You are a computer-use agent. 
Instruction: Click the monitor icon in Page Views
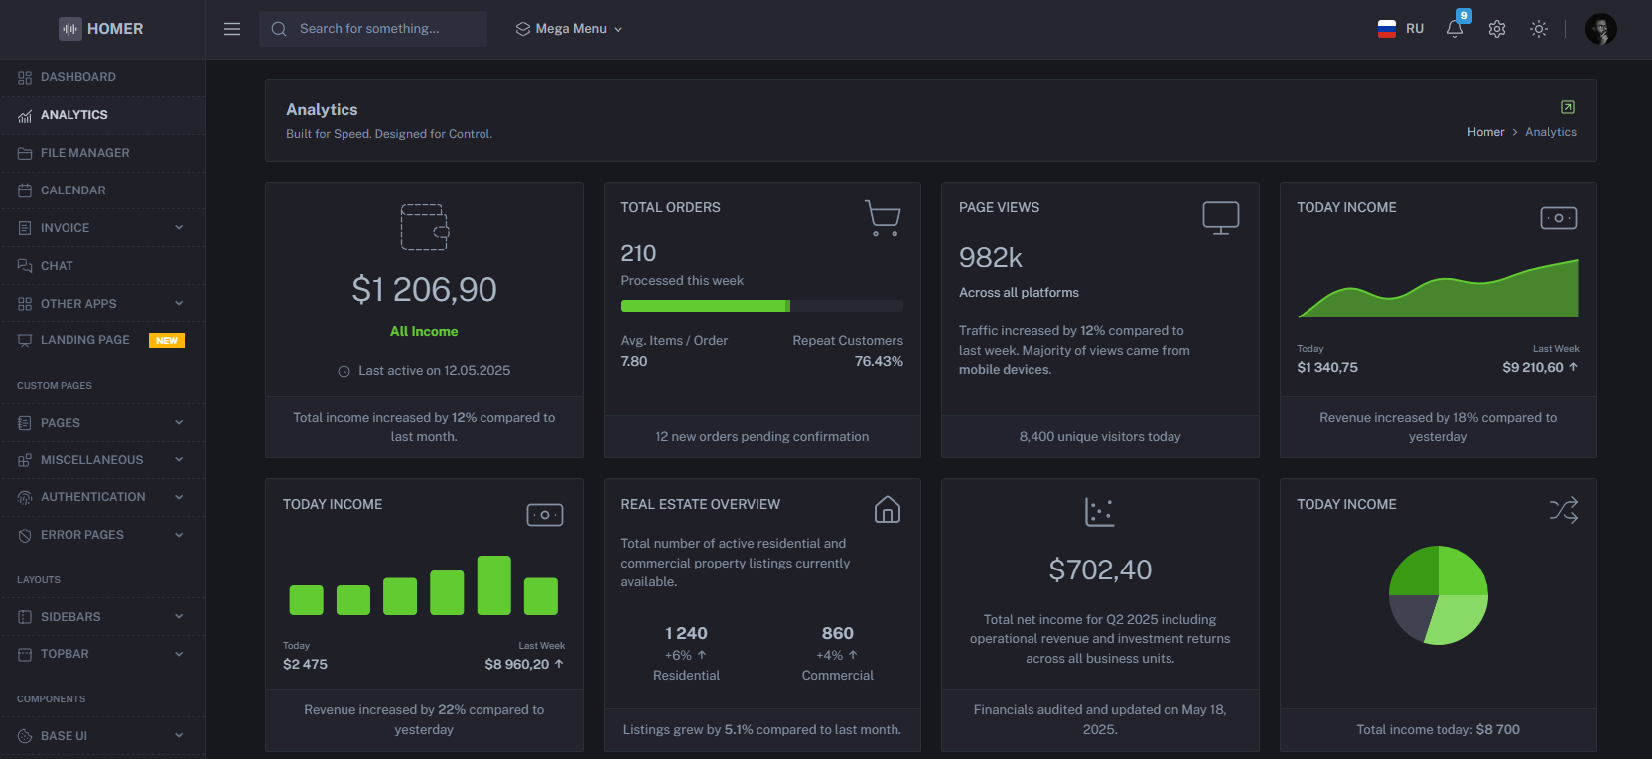(1220, 217)
